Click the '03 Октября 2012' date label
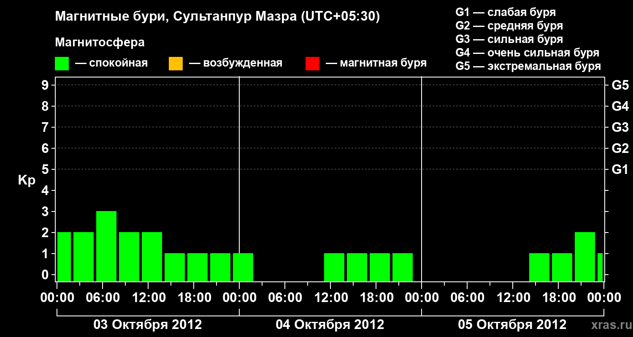The image size is (633, 337). [148, 325]
